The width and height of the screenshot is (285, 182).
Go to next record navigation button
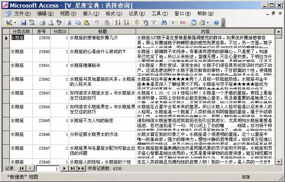coord(64,168)
